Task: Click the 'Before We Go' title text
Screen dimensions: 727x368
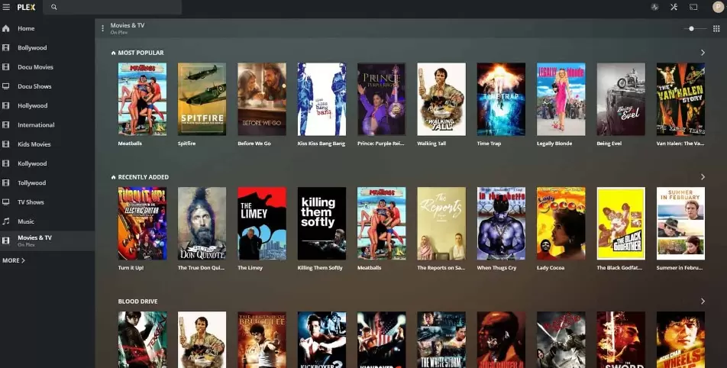Action: [254, 144]
